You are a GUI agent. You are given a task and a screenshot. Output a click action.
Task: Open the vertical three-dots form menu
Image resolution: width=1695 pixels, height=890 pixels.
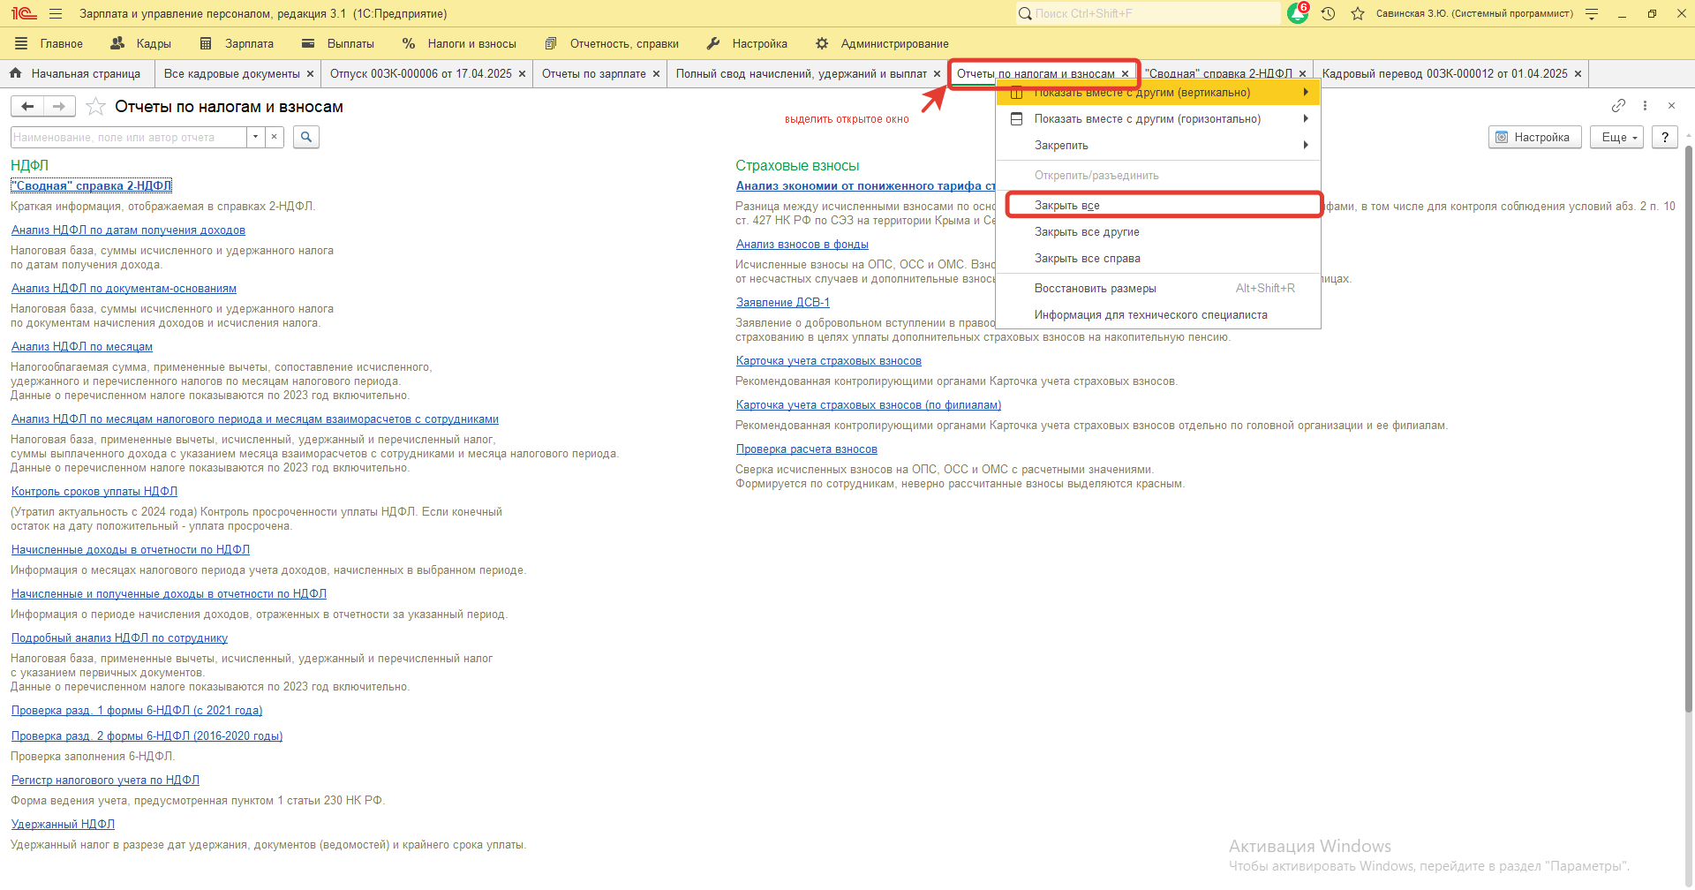[x=1645, y=106]
